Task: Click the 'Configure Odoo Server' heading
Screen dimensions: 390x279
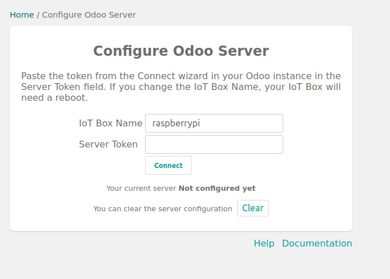Action: click(181, 51)
